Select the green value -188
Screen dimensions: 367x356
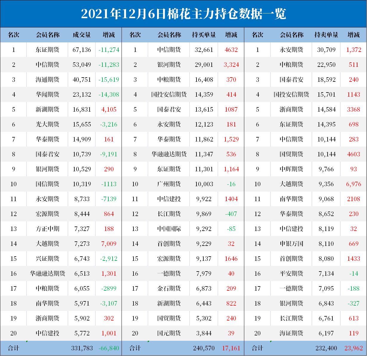[354, 289]
